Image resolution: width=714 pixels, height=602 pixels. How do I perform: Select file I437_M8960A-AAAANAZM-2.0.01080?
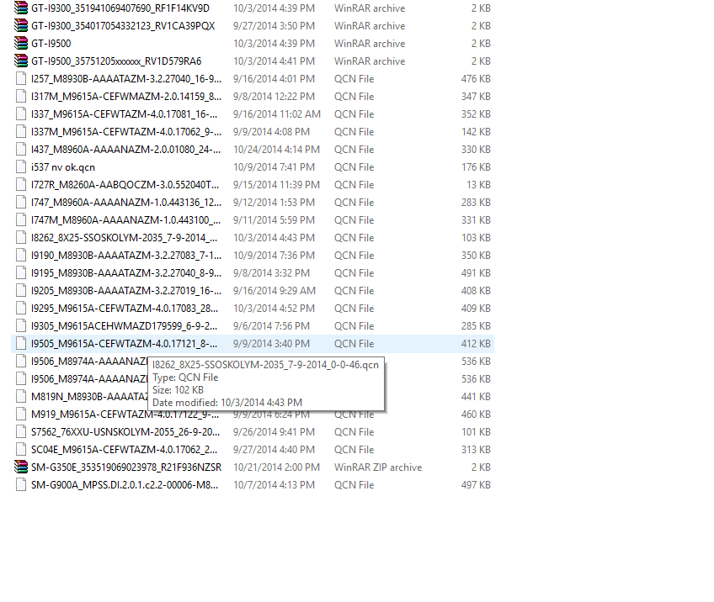tap(125, 150)
